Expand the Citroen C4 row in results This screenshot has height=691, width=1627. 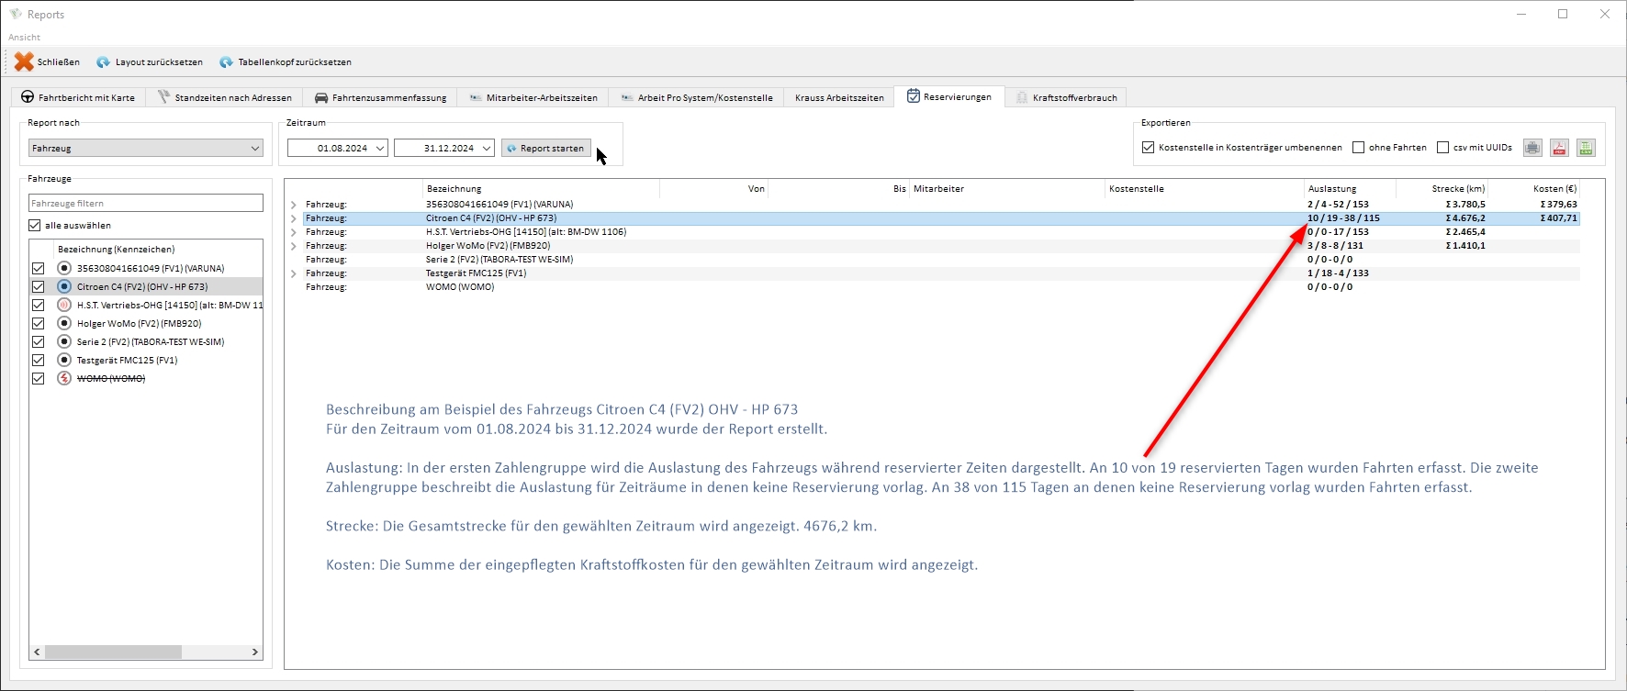click(x=294, y=218)
